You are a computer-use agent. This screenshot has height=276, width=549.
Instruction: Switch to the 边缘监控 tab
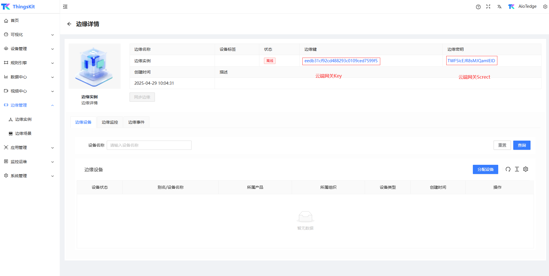click(x=110, y=122)
